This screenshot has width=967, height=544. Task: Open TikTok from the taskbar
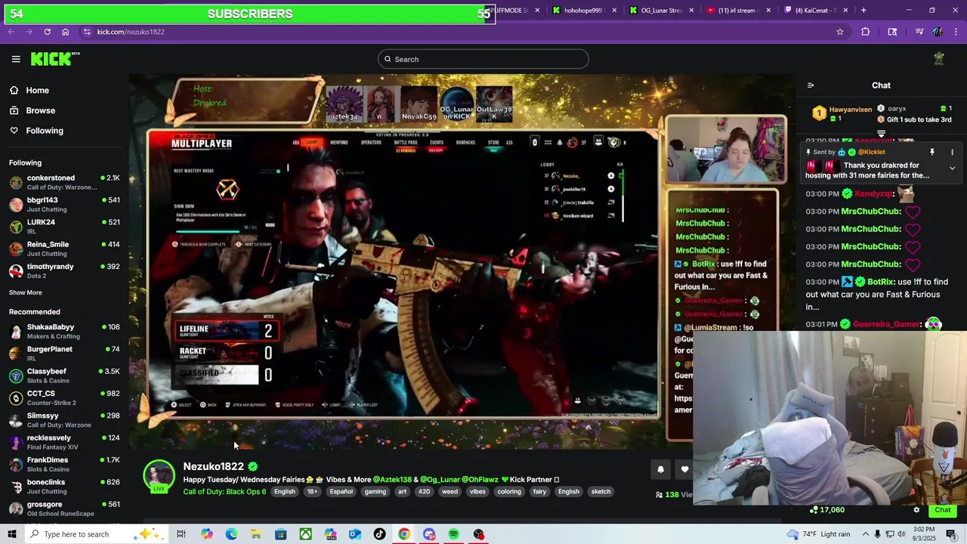[379, 534]
